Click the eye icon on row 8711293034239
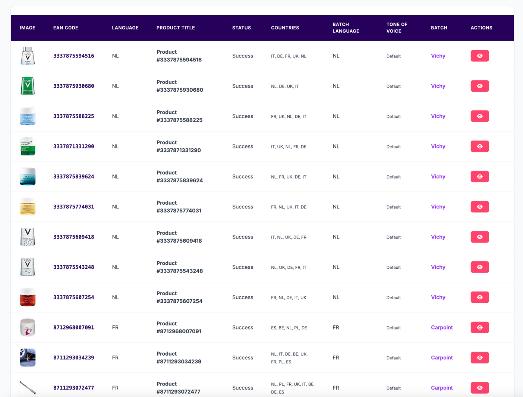 pos(479,357)
